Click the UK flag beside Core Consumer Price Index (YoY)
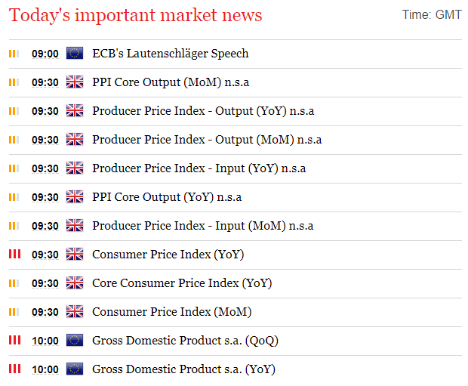This screenshot has width=468, height=386. (x=75, y=283)
